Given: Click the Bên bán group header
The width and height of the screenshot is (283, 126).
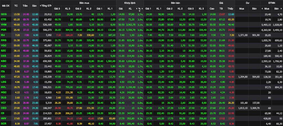Looking at the screenshot, I should tap(175, 3).
